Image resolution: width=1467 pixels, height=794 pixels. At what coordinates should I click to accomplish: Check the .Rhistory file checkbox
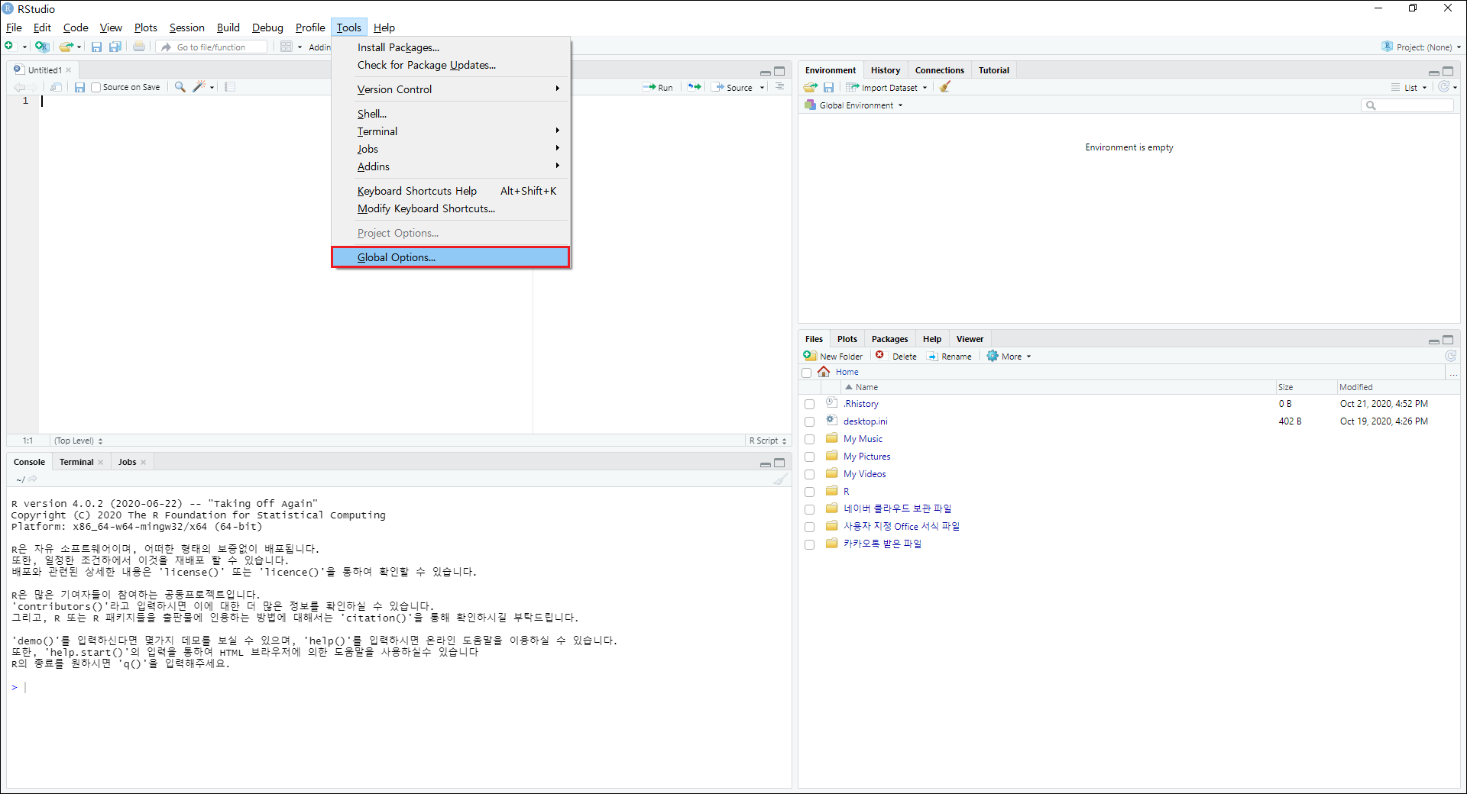(809, 404)
